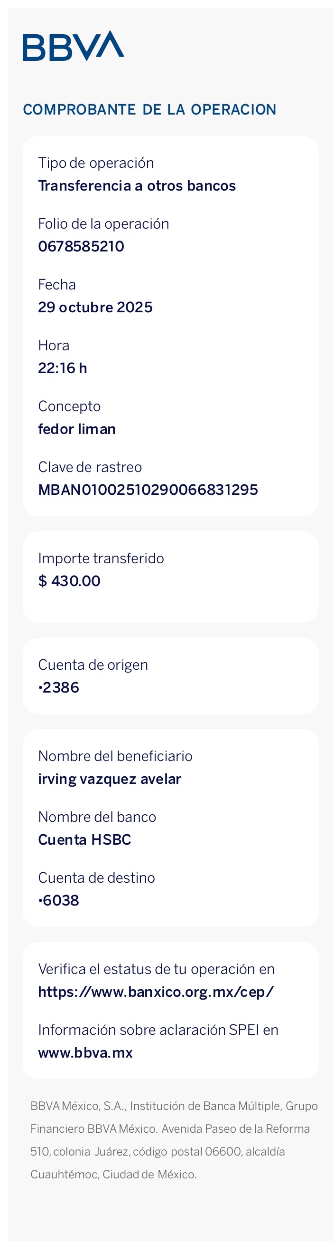This screenshot has height=1253, width=334.
Task: Click the Importe transferido label
Action: pos(101,558)
